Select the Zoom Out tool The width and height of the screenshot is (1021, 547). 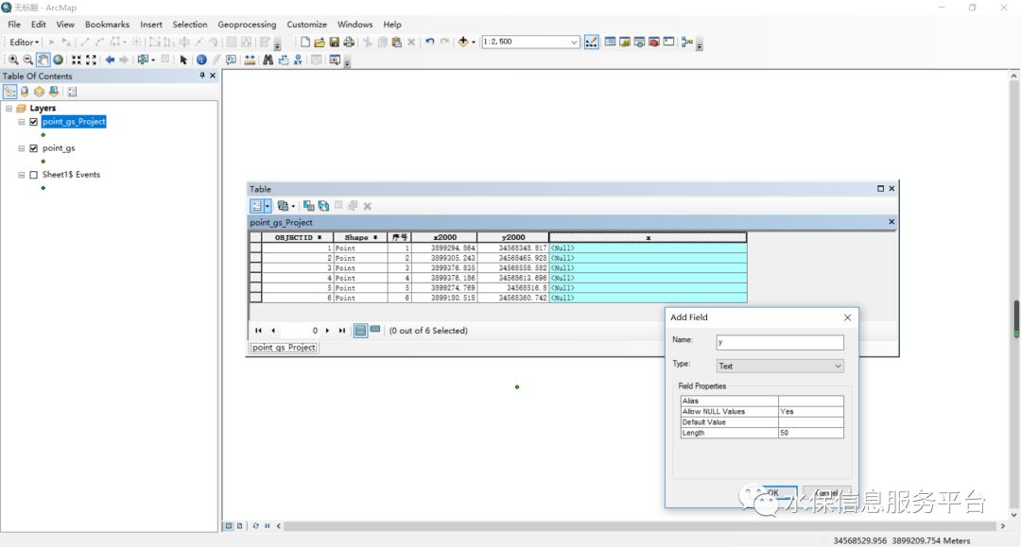(x=28, y=60)
